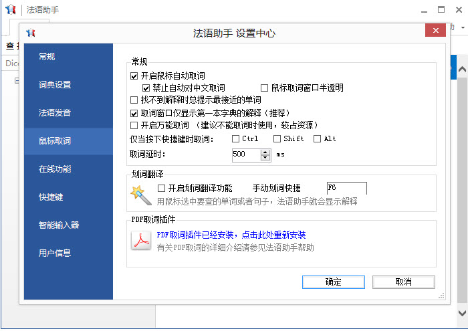This screenshot has height=331, width=468.
Task: Increase 取词延时 with the up arrow
Action: coord(265,151)
